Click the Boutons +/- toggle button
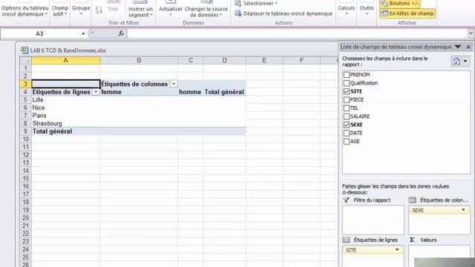The height and width of the screenshot is (267, 475). click(400, 4)
